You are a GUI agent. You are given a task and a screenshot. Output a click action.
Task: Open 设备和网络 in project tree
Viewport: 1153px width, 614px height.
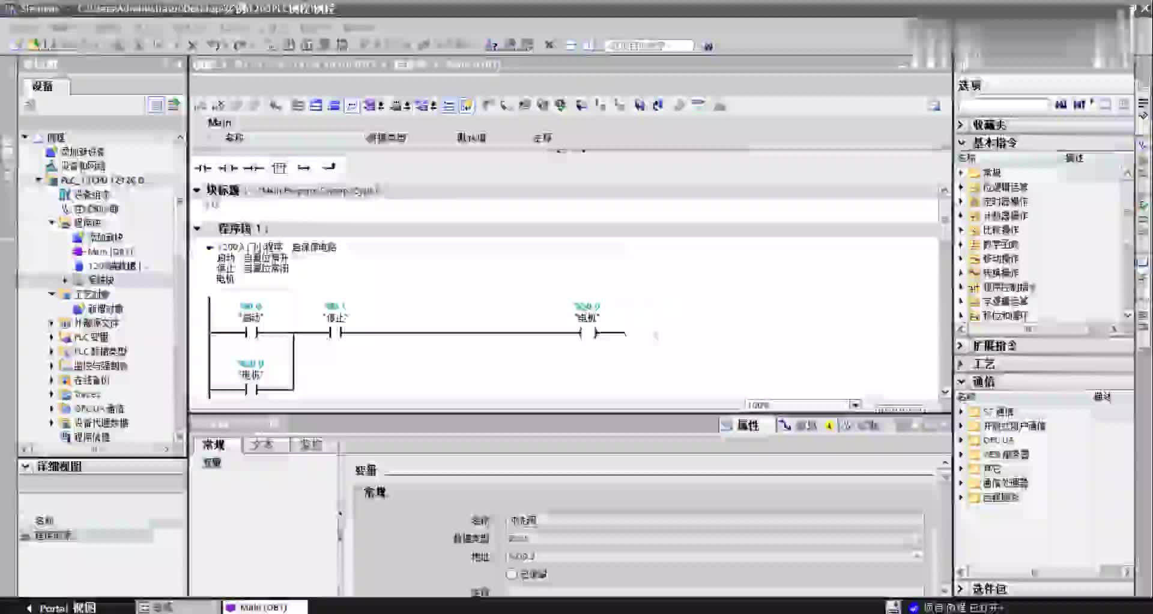tap(83, 166)
